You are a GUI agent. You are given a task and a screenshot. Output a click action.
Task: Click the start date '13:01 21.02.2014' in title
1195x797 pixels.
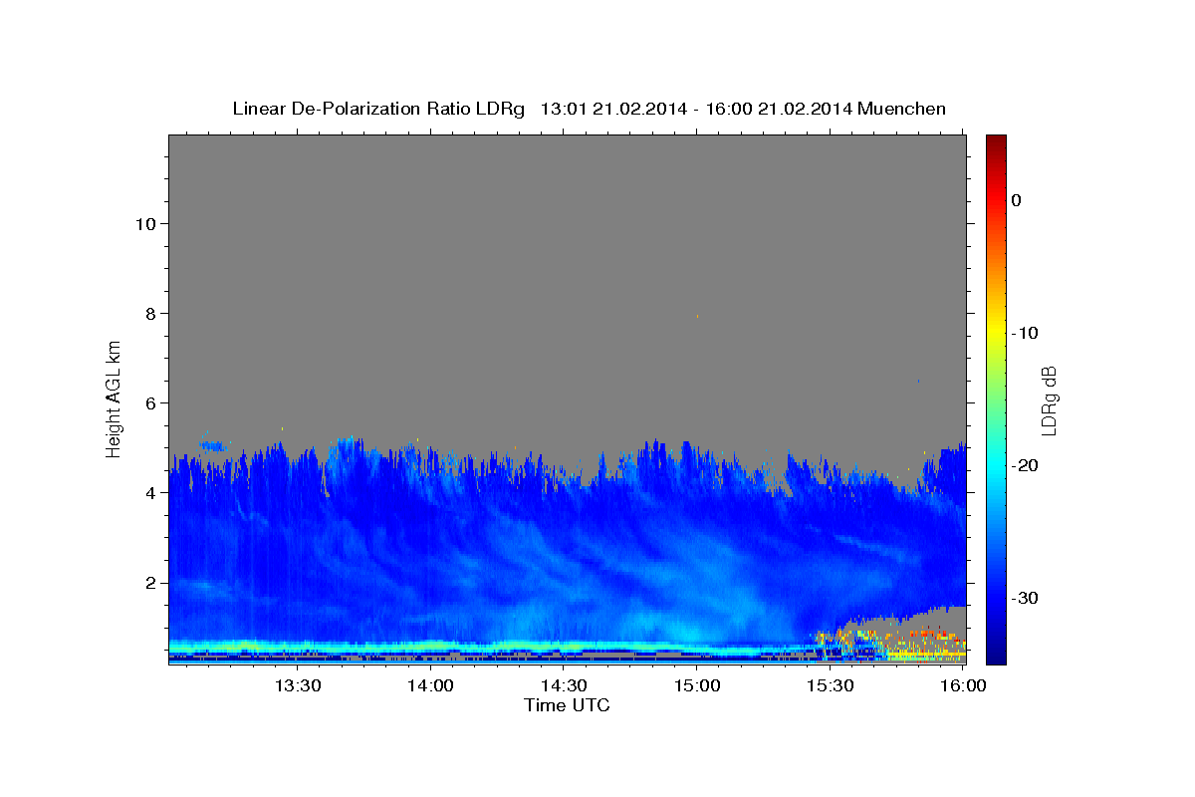pyautogui.click(x=612, y=109)
